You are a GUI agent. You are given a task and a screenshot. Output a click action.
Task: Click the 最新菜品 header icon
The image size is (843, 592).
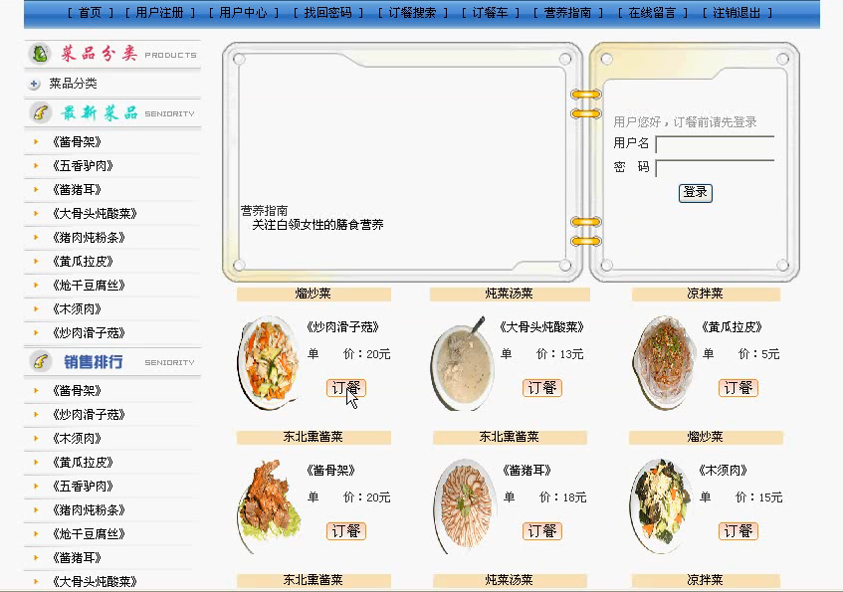41,112
